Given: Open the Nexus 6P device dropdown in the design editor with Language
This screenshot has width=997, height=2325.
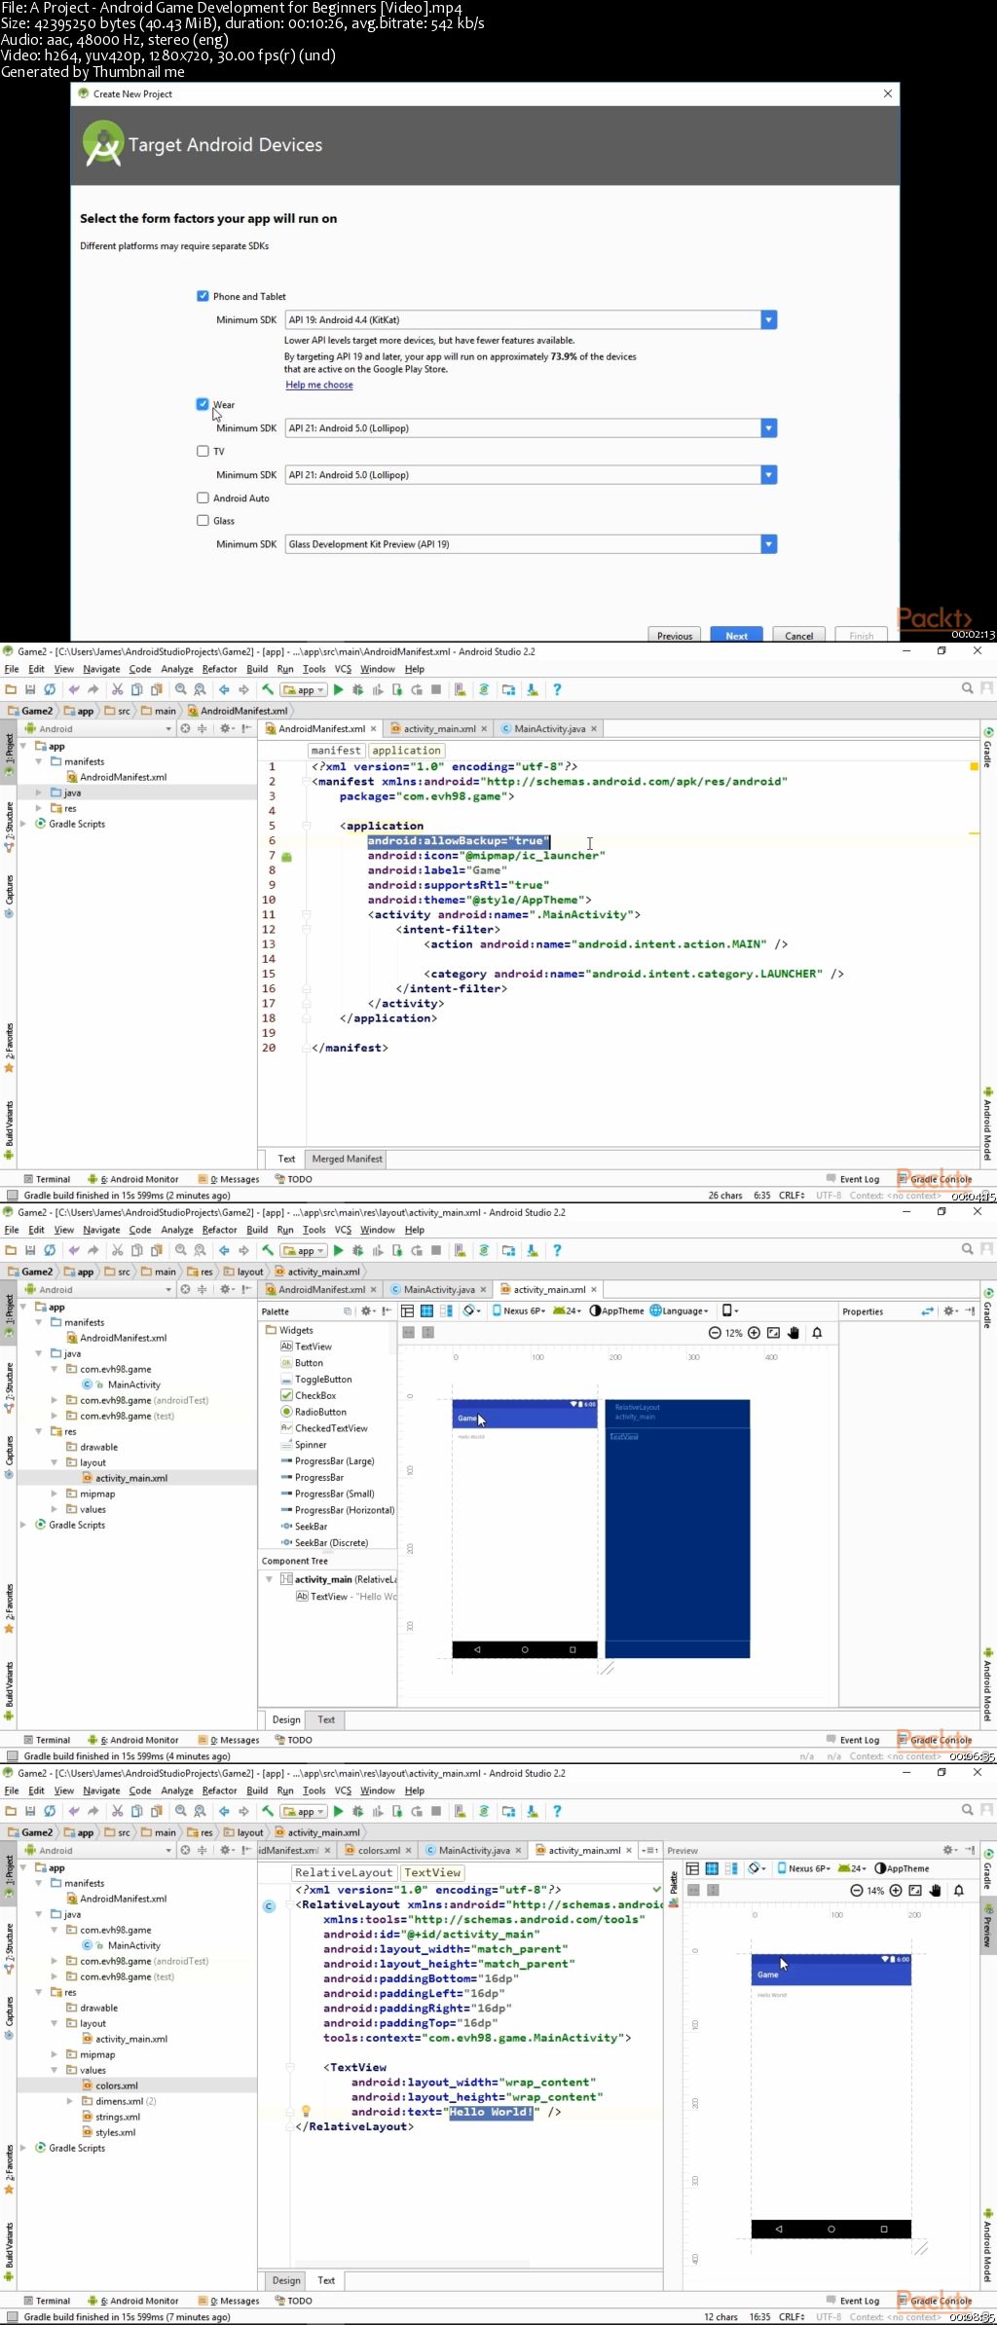Looking at the screenshot, I should pos(517,1310).
